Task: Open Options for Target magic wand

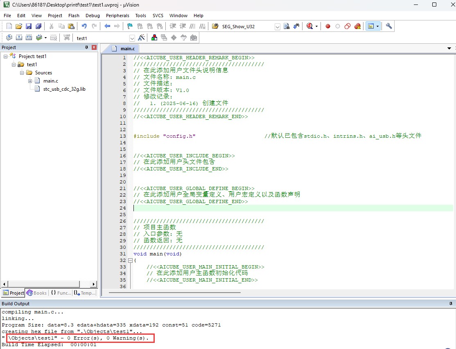Action: 141,38
